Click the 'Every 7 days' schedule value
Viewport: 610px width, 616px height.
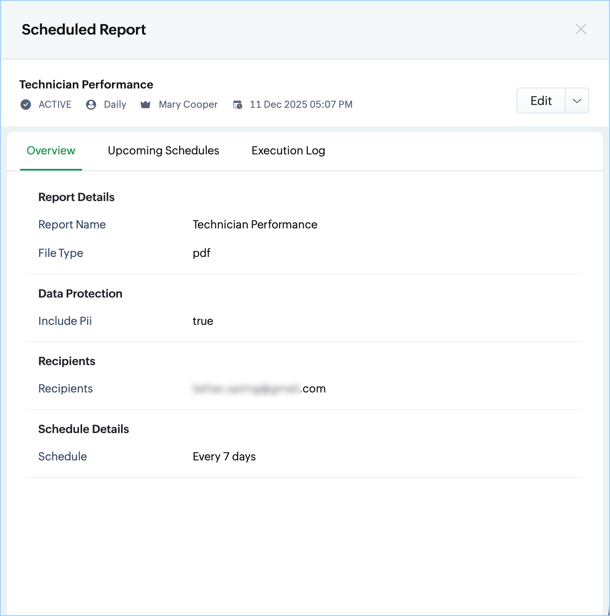coord(224,456)
